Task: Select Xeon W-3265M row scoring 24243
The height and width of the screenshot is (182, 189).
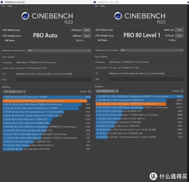Action: coord(140,100)
